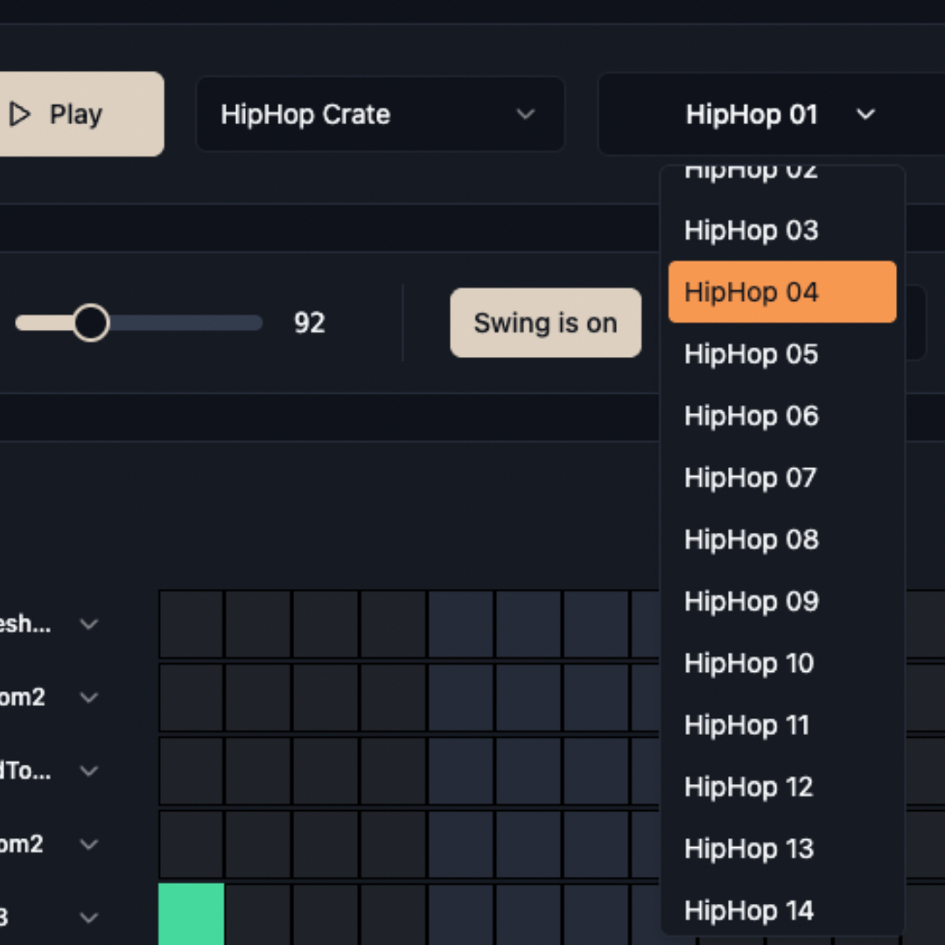945x945 pixels.
Task: Open the bottom track's sample chevron
Action: click(88, 918)
